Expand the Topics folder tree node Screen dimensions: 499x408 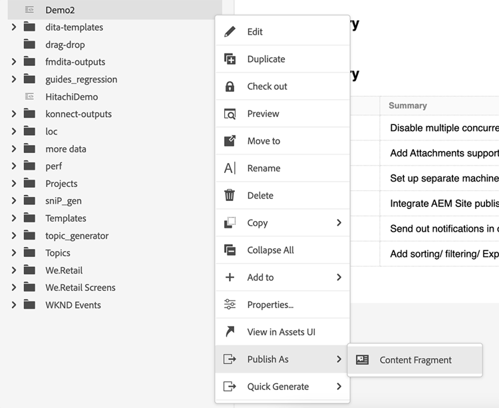click(x=13, y=253)
